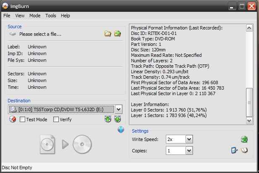This screenshot has height=173, width=259.
Task: Click the Layer 1 Sectors line
Action: point(169,115)
